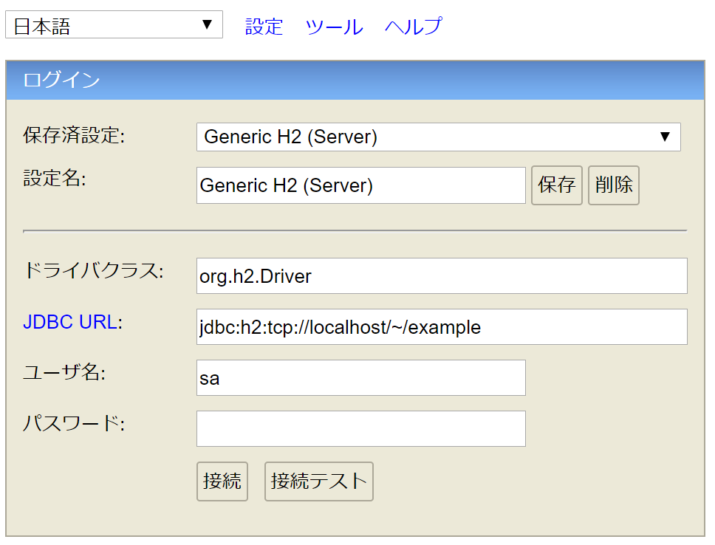Open the 日本語 language dropdown
The image size is (715, 545).
(114, 24)
